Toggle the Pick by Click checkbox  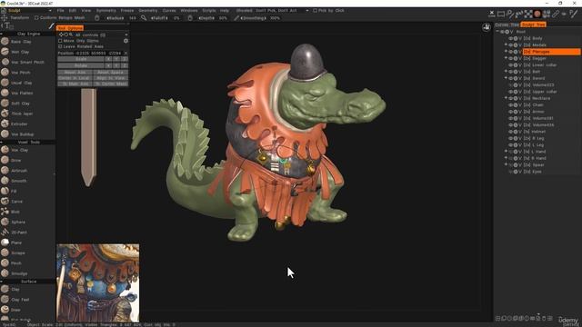(x=315, y=11)
